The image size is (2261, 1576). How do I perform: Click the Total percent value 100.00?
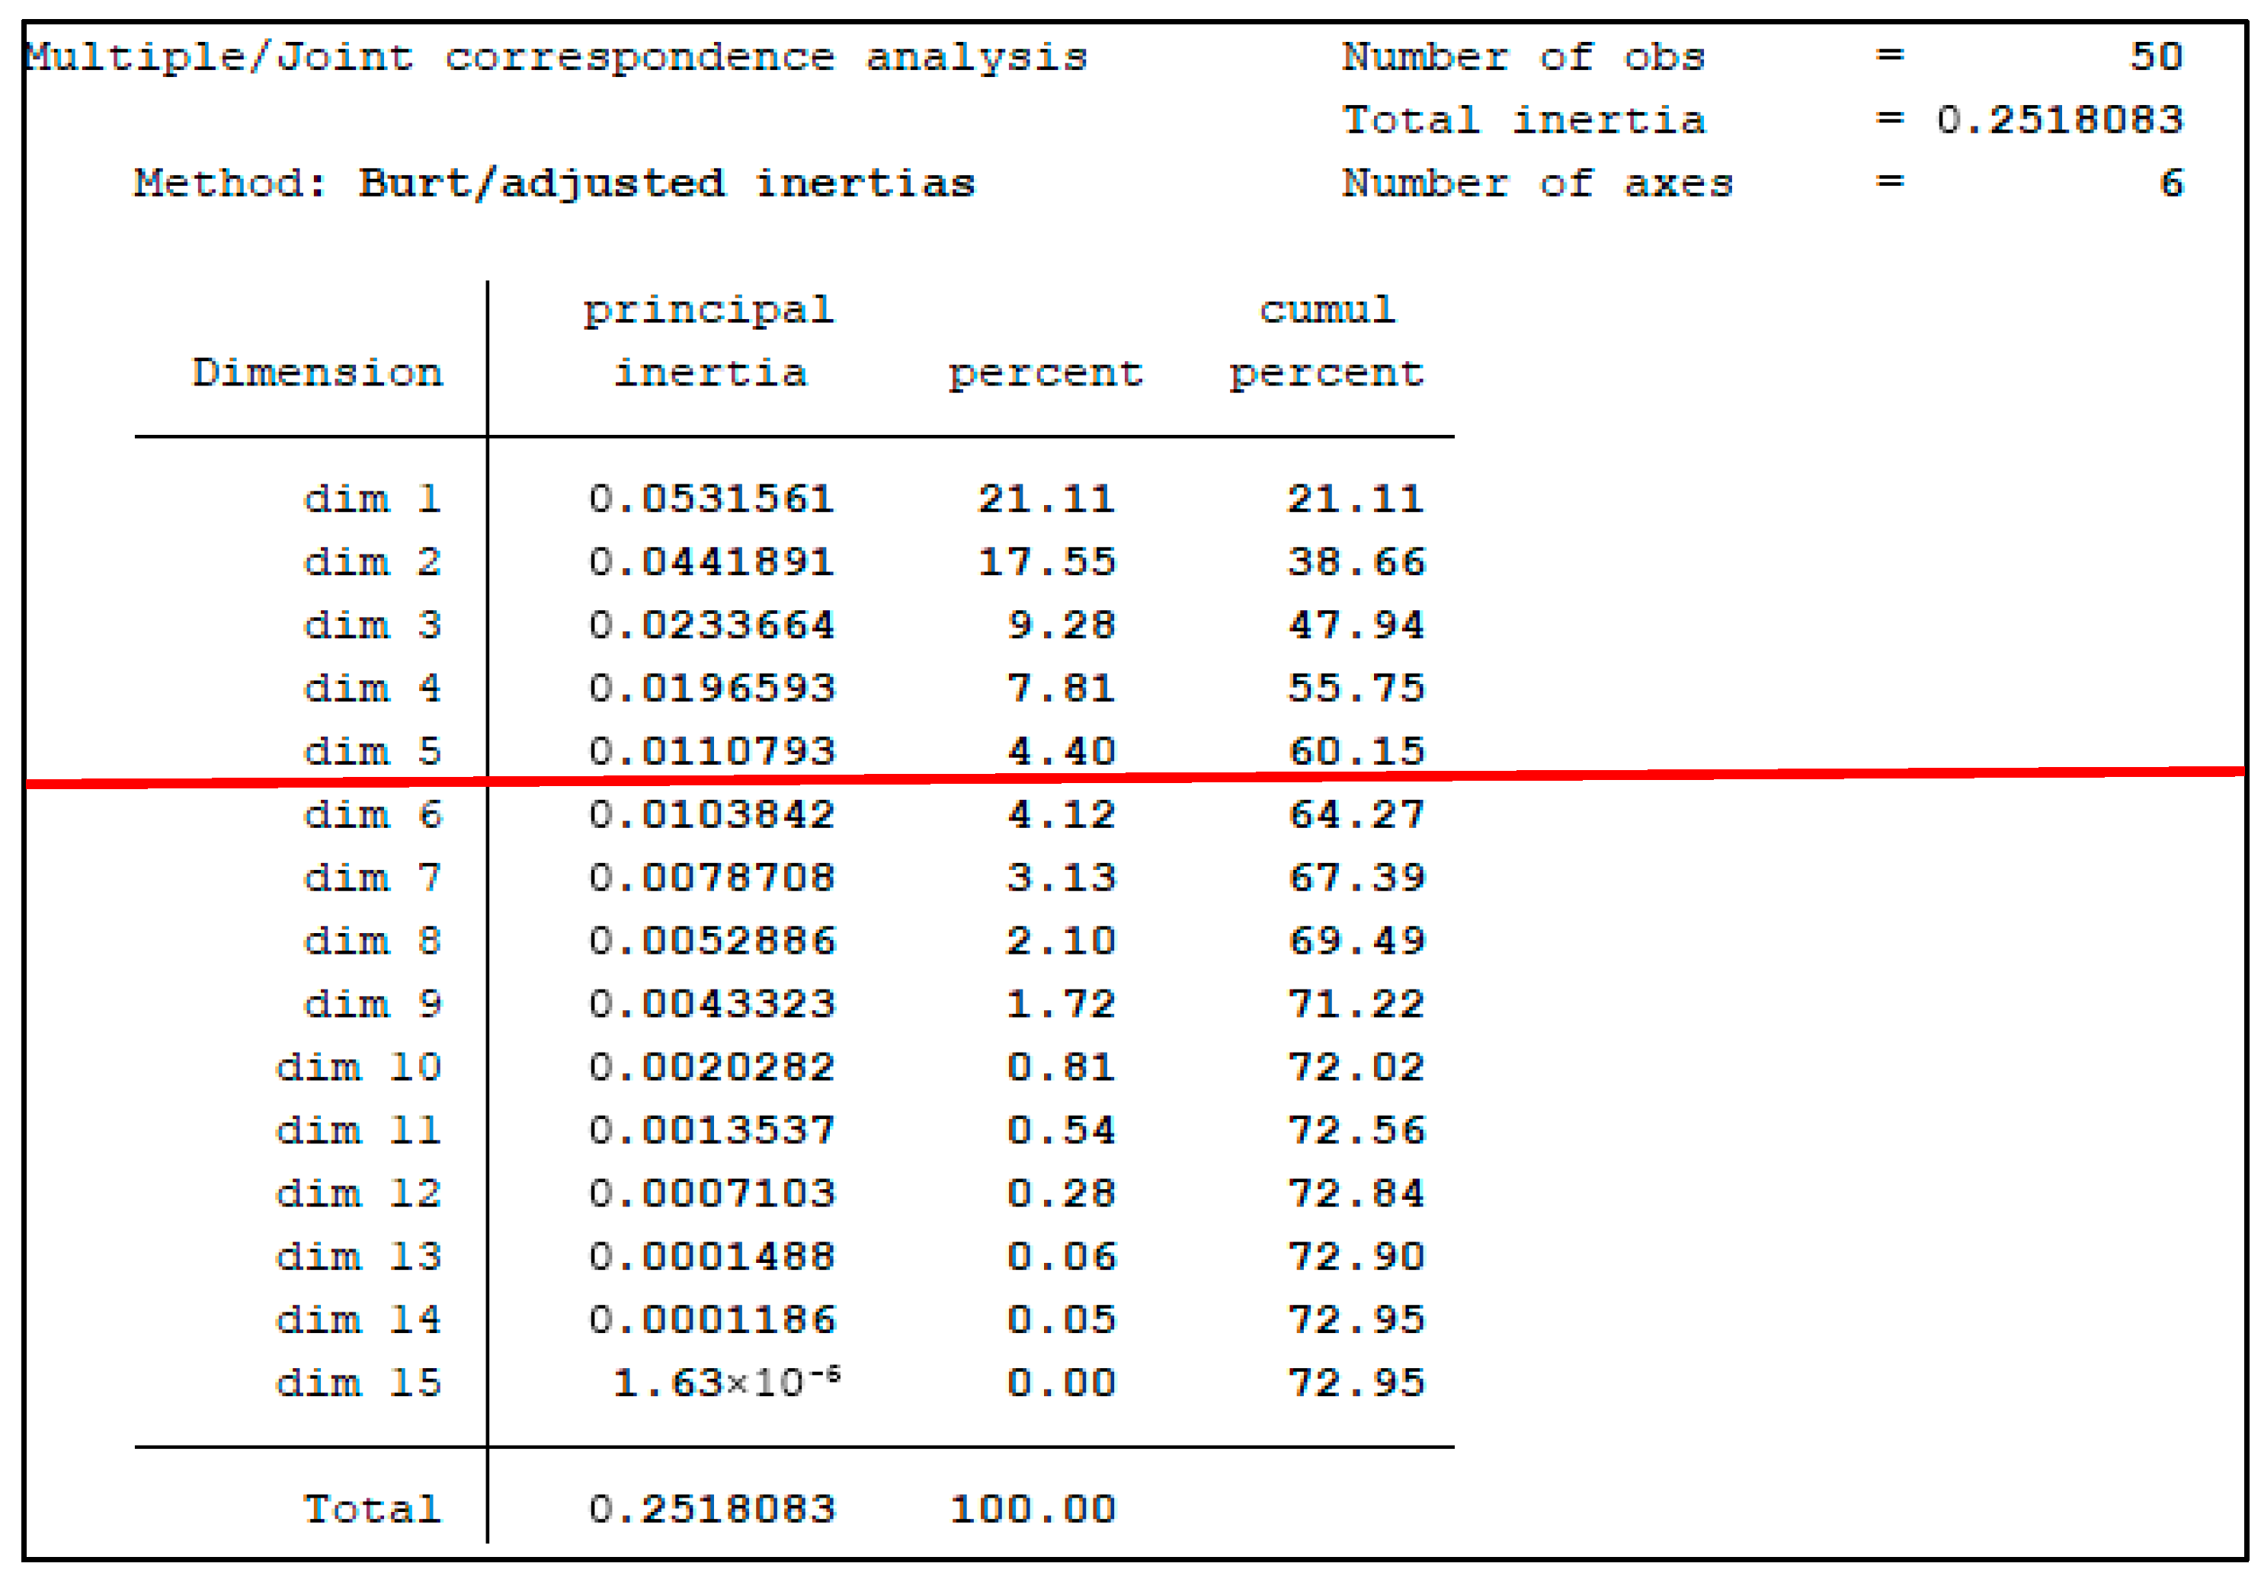click(x=1032, y=1509)
